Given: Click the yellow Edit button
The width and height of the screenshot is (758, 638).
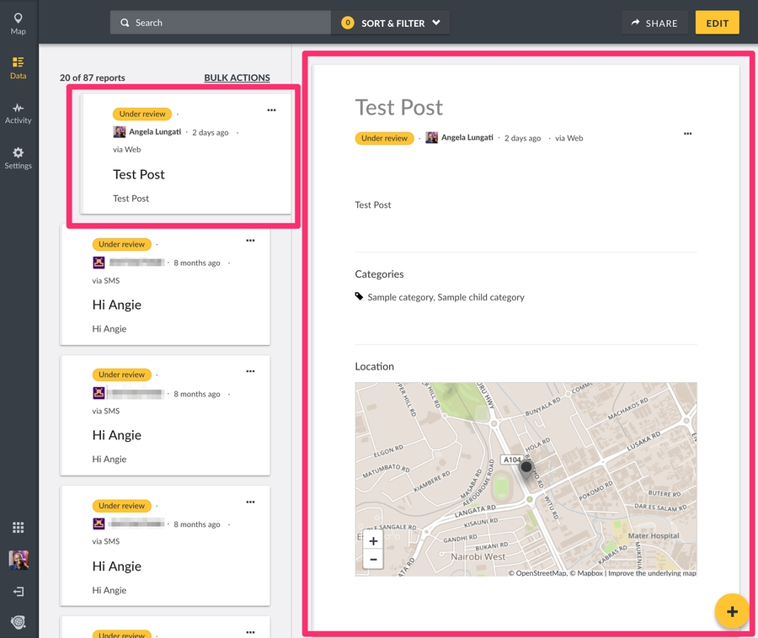Looking at the screenshot, I should [717, 23].
